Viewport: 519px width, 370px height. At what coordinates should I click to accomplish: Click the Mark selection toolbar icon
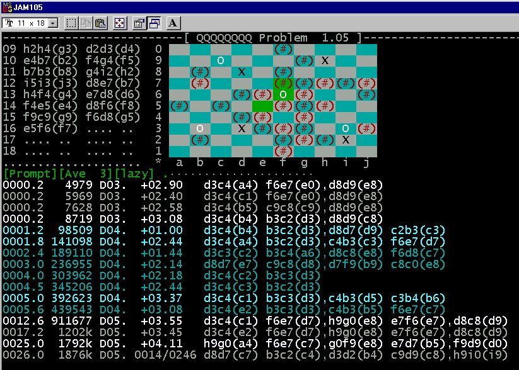click(71, 23)
